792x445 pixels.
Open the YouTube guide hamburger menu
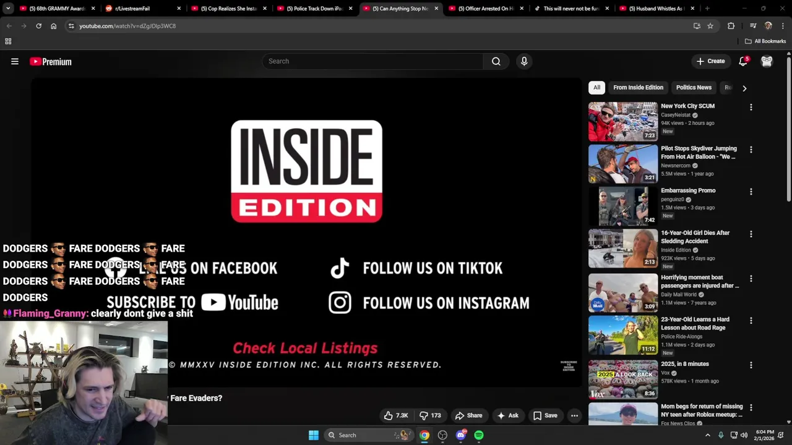[15, 61]
